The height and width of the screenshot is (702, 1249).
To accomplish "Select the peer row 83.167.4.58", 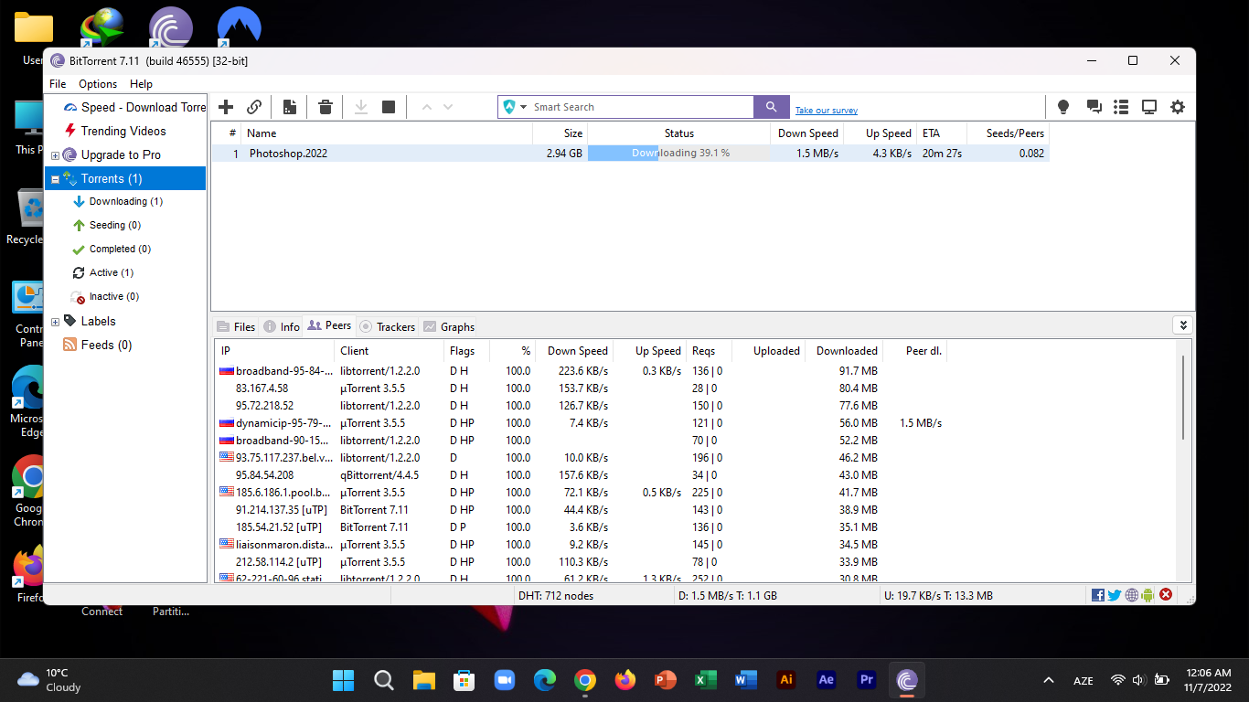I will coord(582,388).
